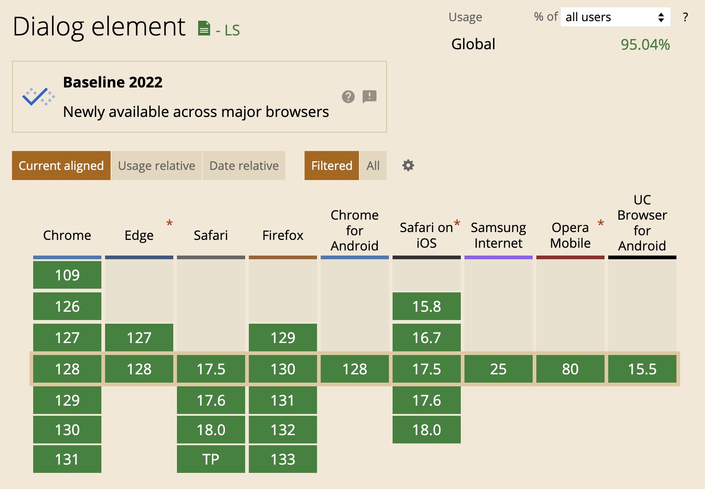Click the Baseline feedback speech bubble icon
Screen dimensions: 705x489
[370, 97]
